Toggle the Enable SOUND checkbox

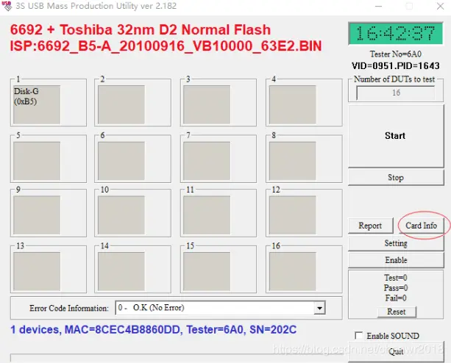point(359,335)
